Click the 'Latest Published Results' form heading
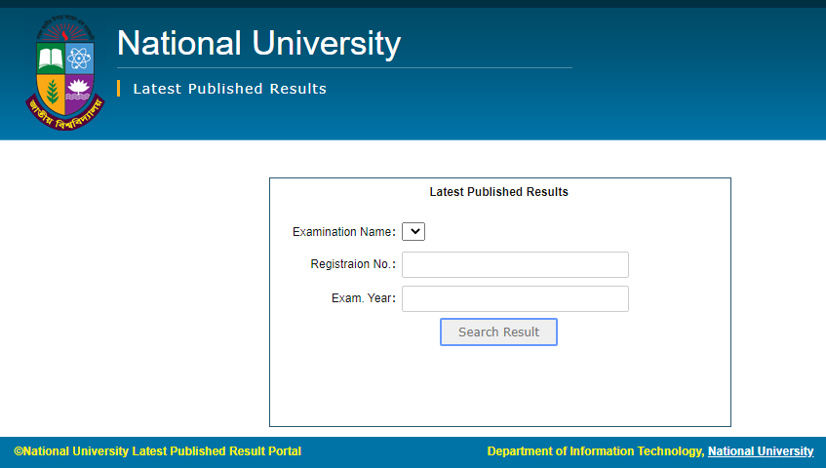This screenshot has width=826, height=468. point(499,192)
